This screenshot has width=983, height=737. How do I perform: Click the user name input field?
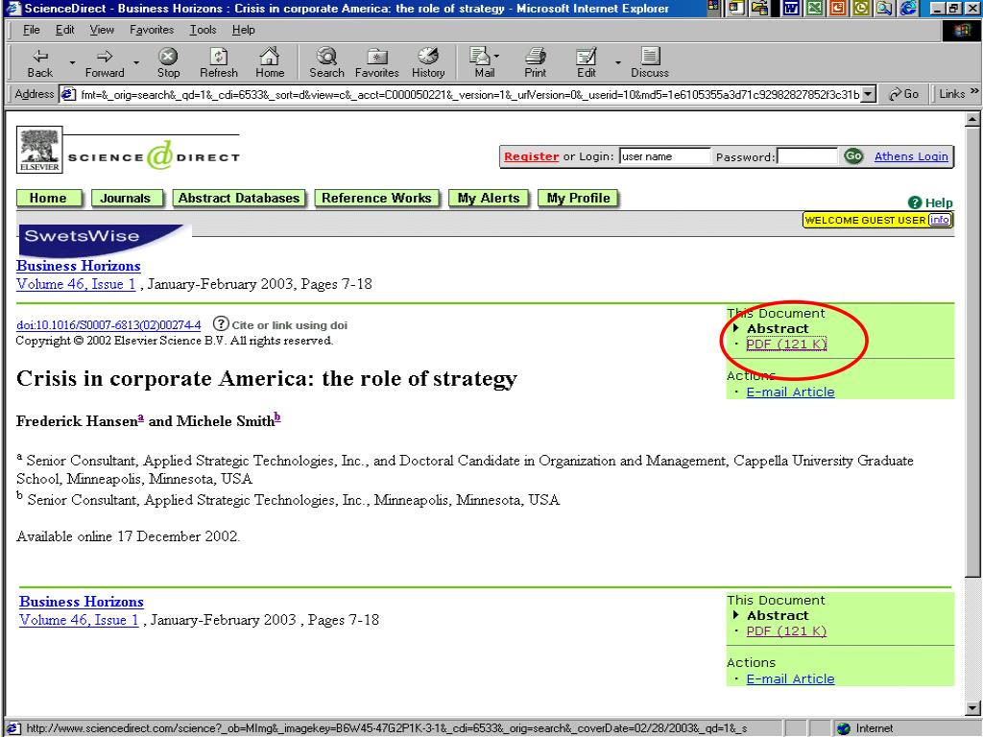click(x=664, y=156)
